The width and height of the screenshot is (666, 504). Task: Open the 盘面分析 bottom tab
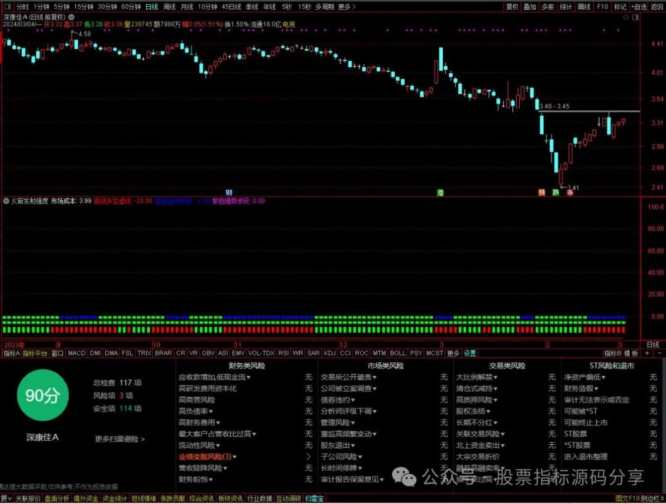pyautogui.click(x=57, y=498)
